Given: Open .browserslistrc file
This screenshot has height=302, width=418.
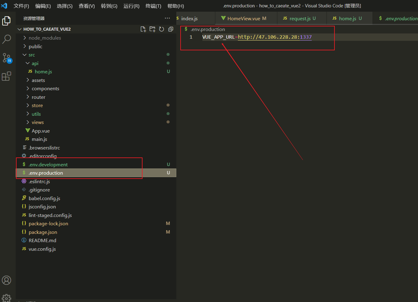Looking at the screenshot, I should pyautogui.click(x=96, y=148).
